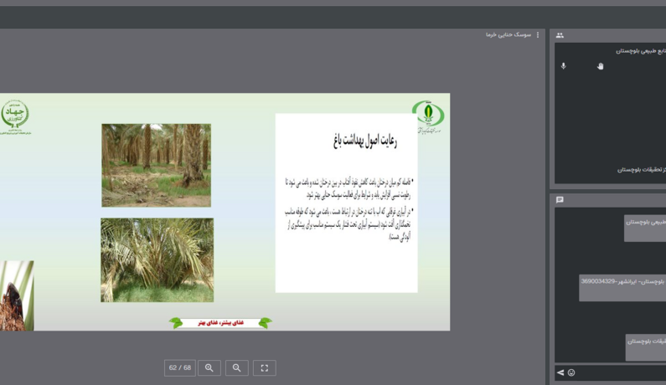The width and height of the screenshot is (666, 385).
Task: Toggle fullscreen view of the slide
Action: [264, 367]
